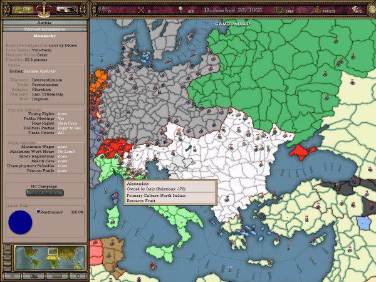Image resolution: width=376 pixels, height=282 pixels.
Task: Click the 55.3 percent plurality value
Action: click(36, 60)
